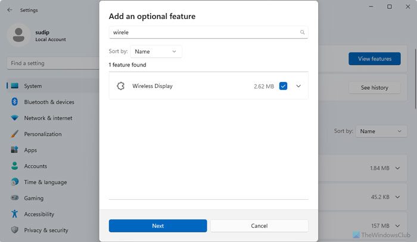Click the Next button
The image size is (417, 242).
158,225
